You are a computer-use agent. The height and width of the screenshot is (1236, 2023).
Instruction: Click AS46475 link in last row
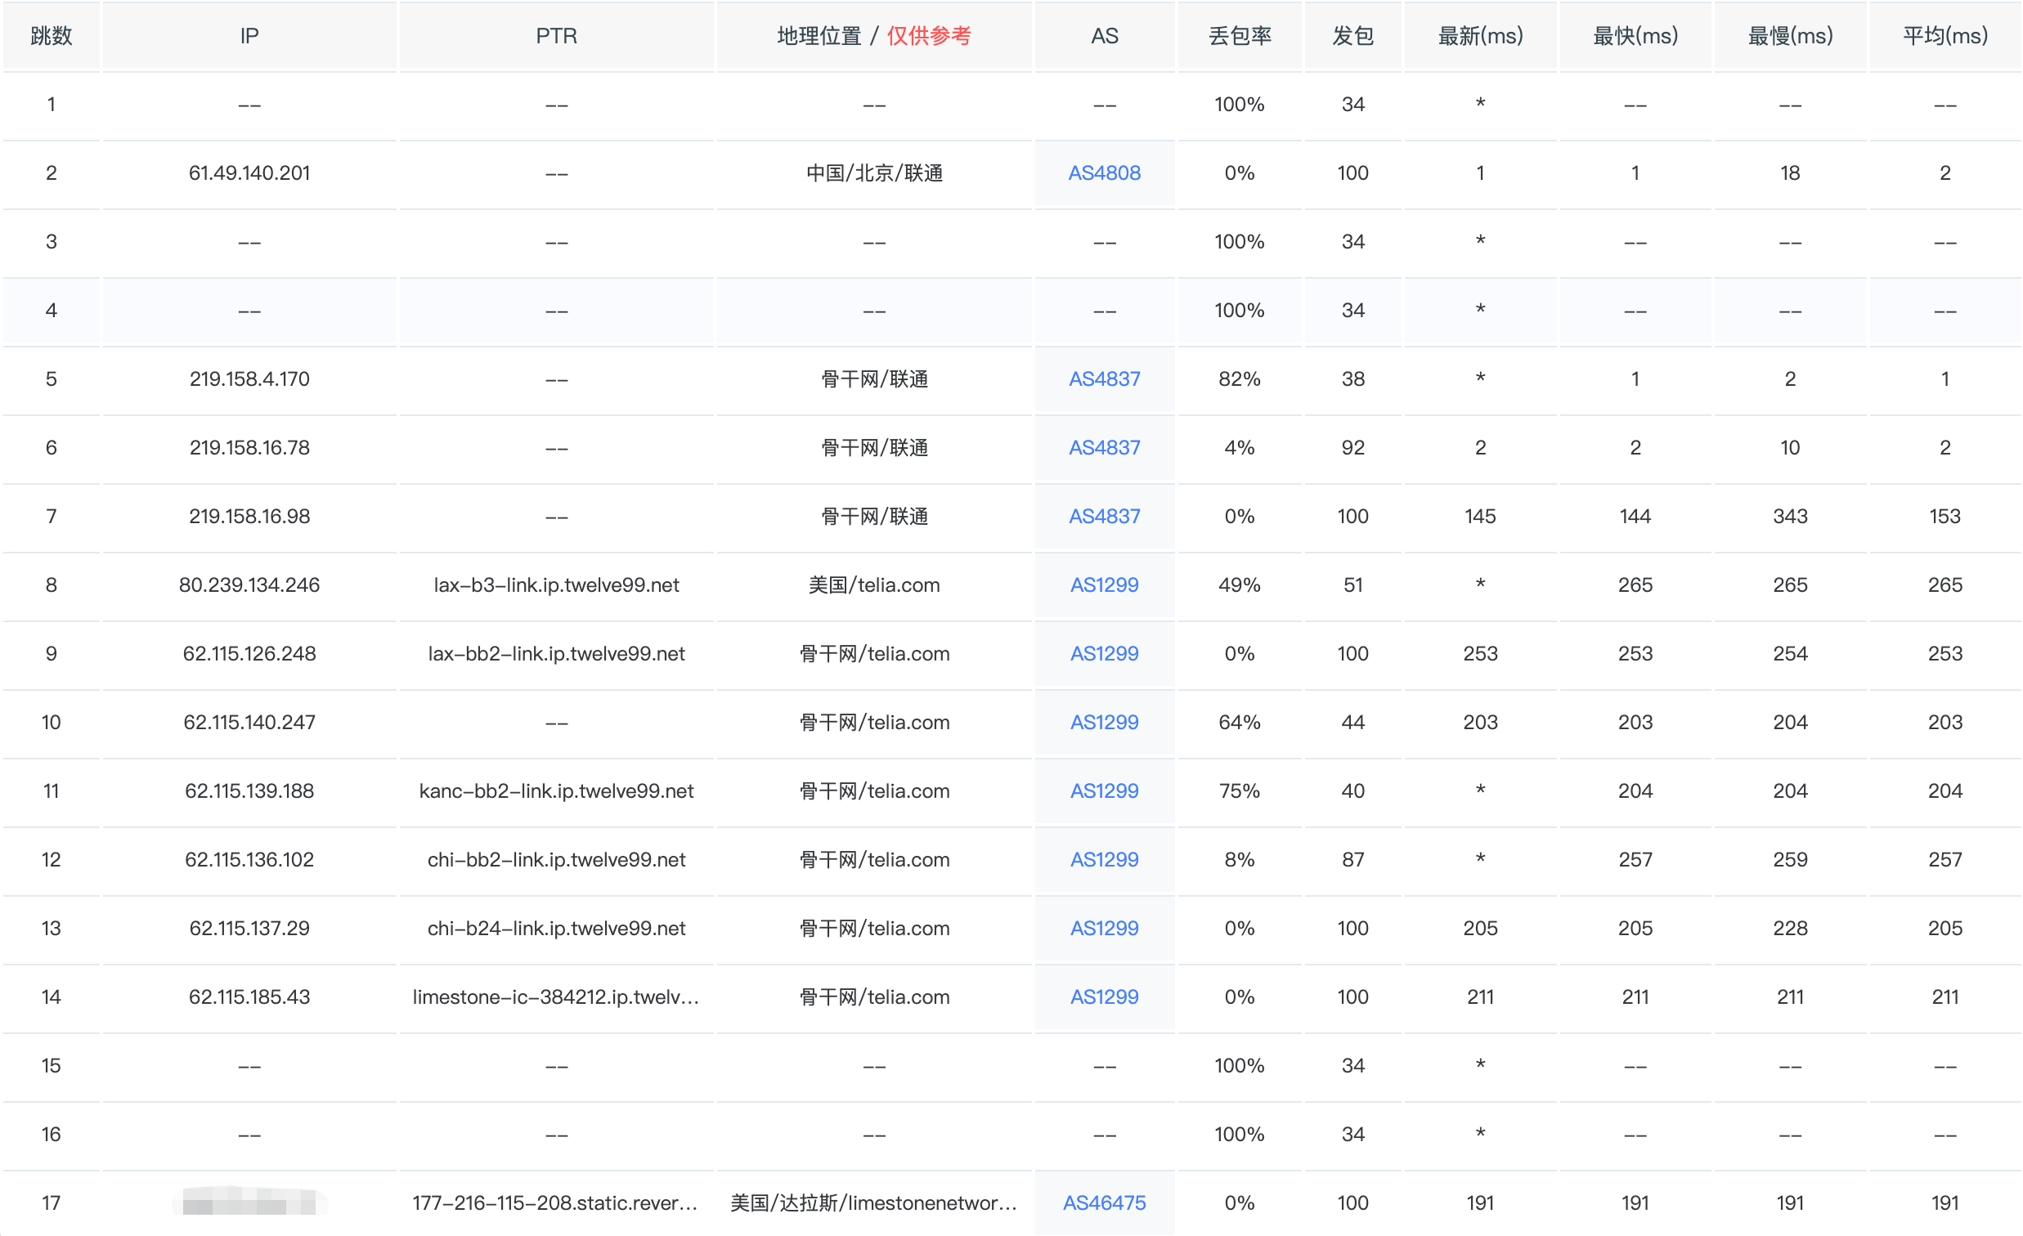1104,1203
